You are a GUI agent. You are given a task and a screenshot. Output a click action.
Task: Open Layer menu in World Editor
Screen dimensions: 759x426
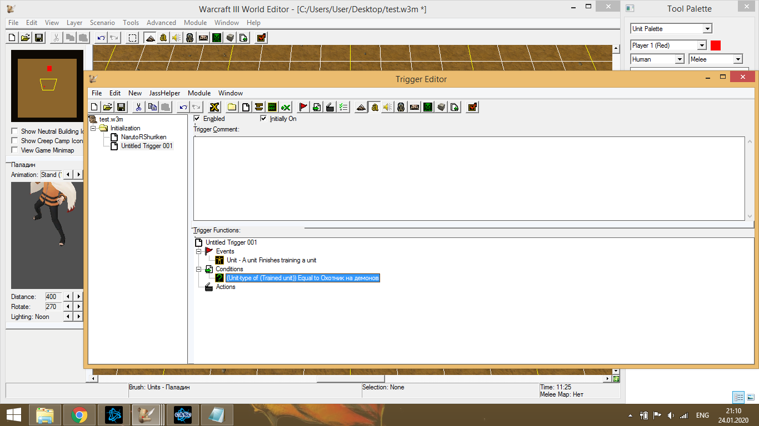point(74,23)
